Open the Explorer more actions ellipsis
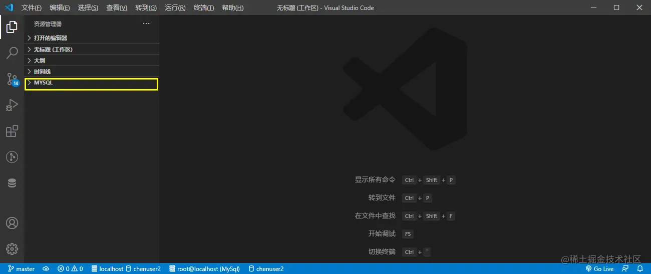This screenshot has height=274, width=651. click(x=146, y=23)
